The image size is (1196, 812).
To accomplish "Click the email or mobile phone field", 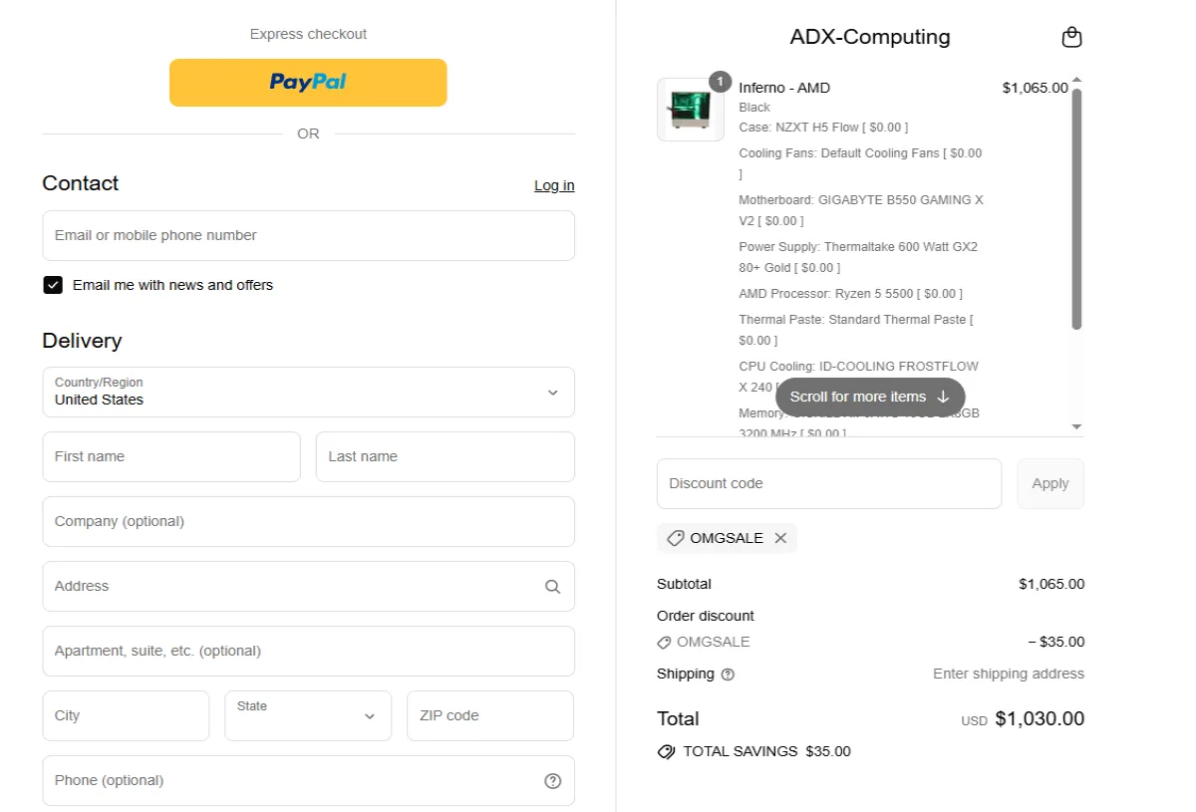I will click(x=308, y=235).
